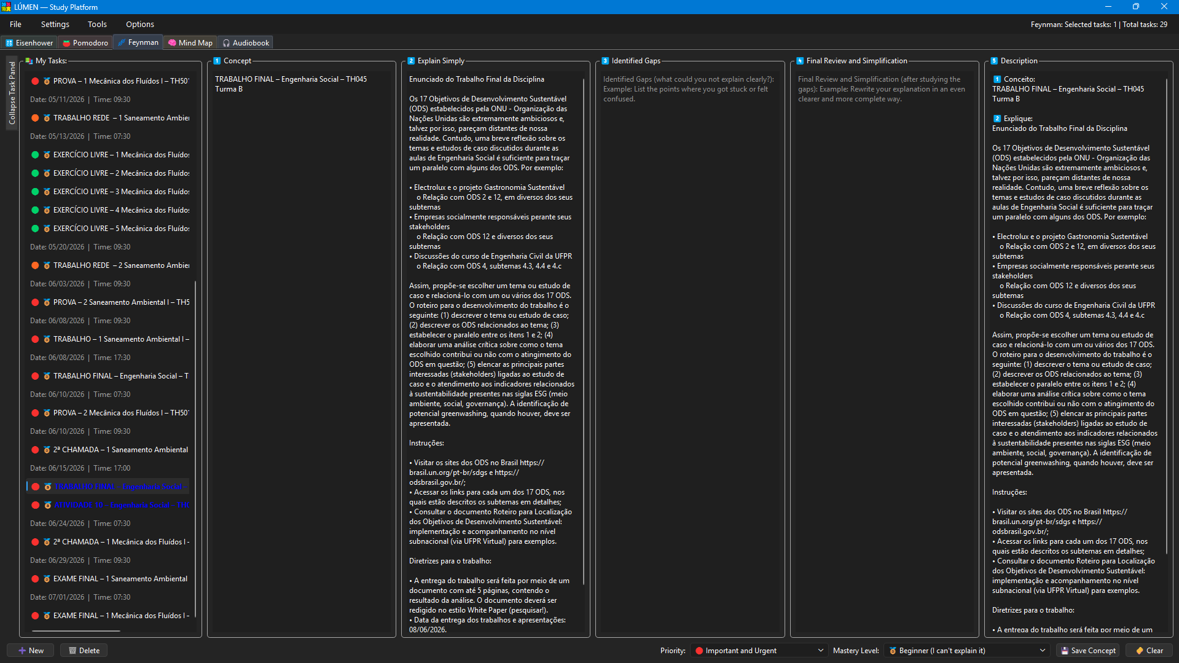Click red status dot of TRABALHO – 1 Saneamento
Image resolution: width=1179 pixels, height=663 pixels.
(35, 339)
